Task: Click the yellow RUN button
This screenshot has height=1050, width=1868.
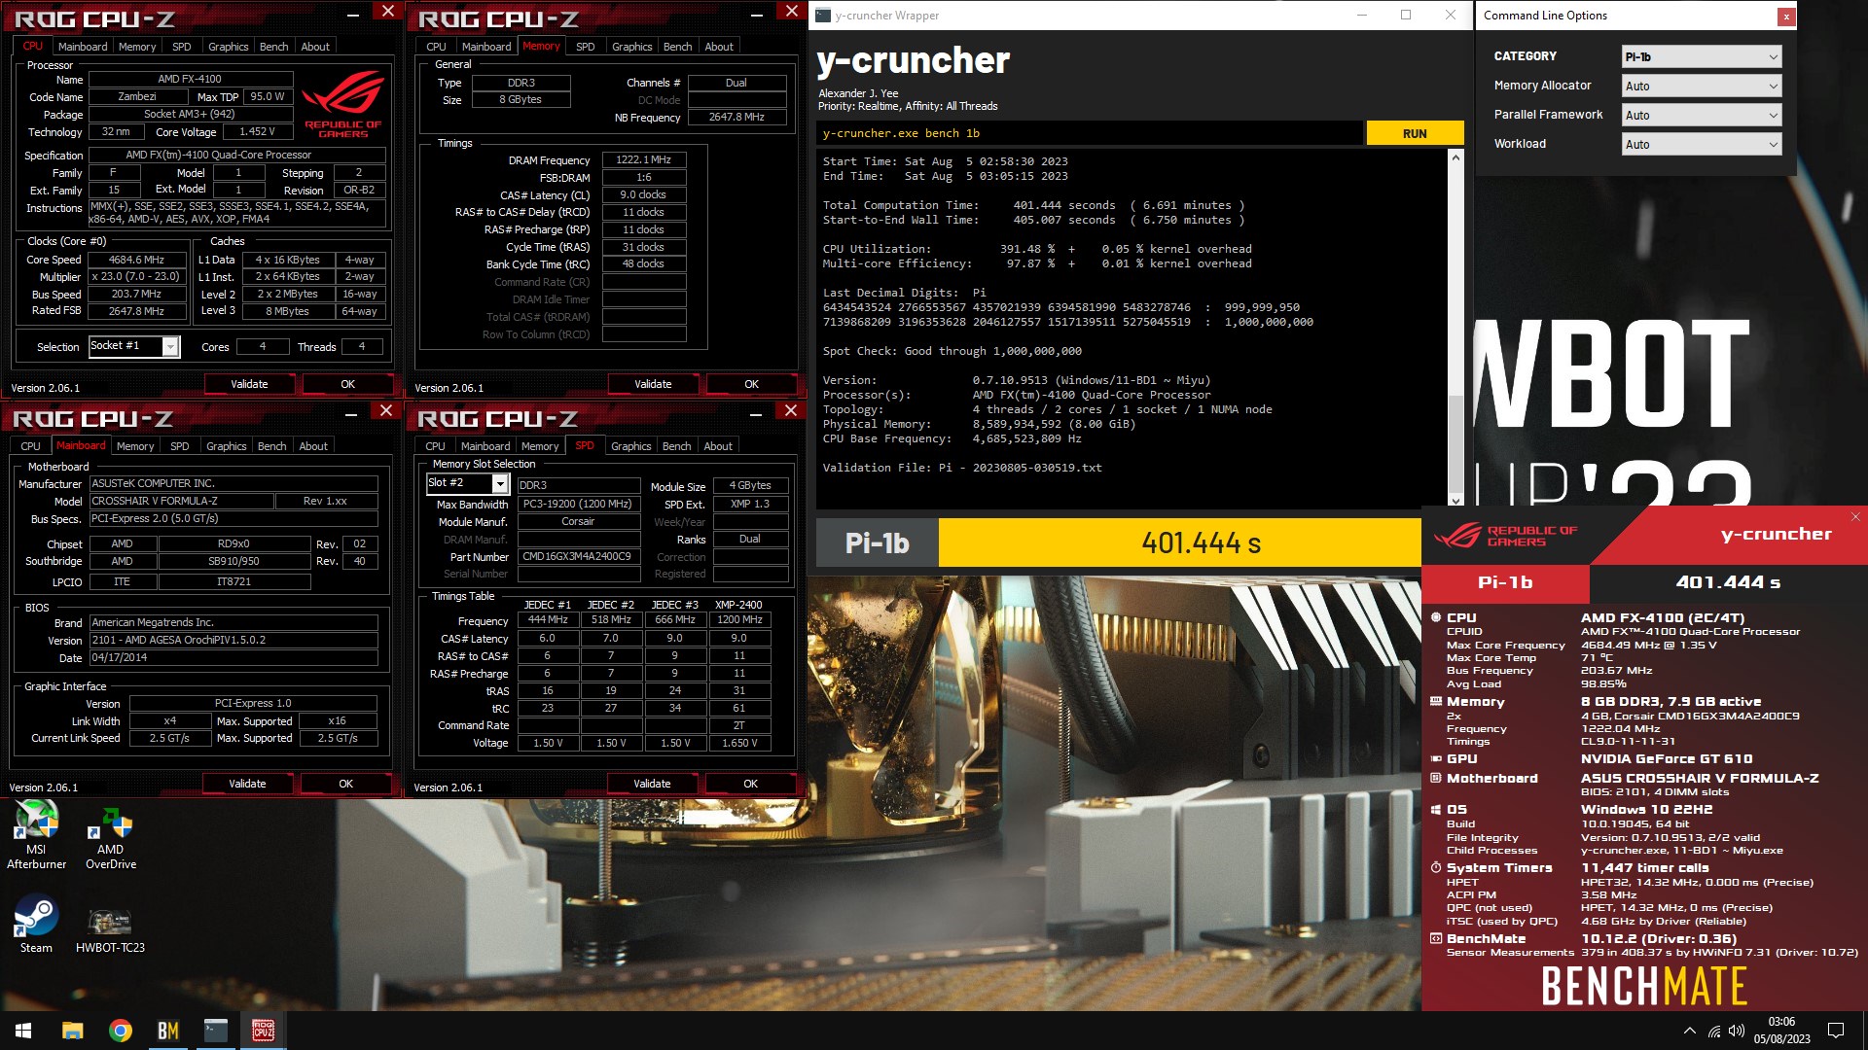Action: [x=1415, y=133]
